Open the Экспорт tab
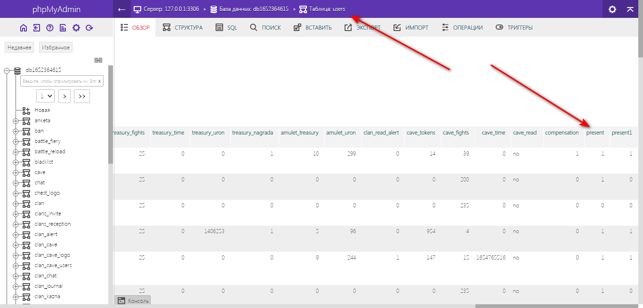The height and width of the screenshot is (308, 643). [362, 28]
